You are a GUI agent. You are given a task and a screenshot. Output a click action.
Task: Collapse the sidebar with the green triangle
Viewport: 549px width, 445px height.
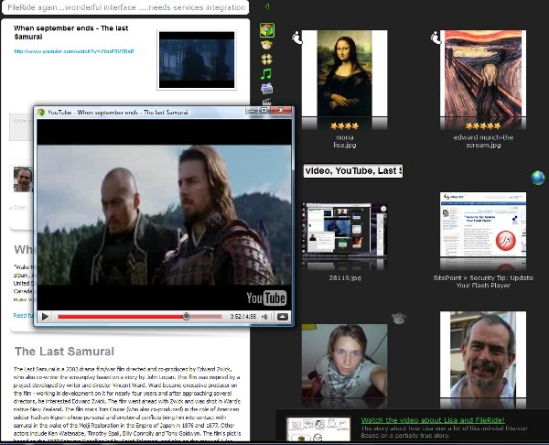[267, 6]
